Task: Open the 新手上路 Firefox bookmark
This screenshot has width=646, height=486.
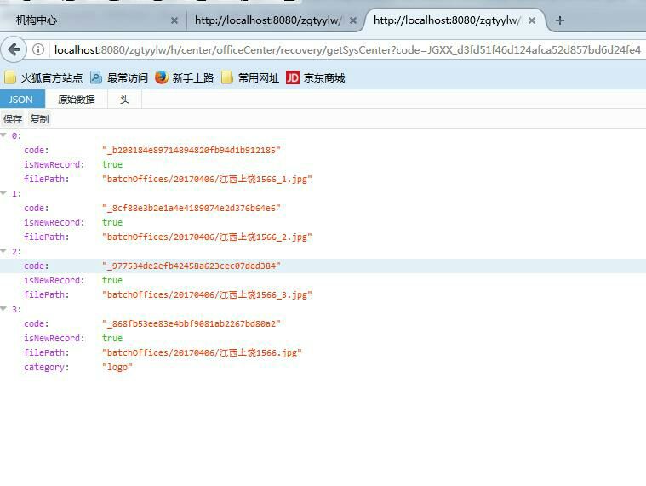Action: pos(185,77)
